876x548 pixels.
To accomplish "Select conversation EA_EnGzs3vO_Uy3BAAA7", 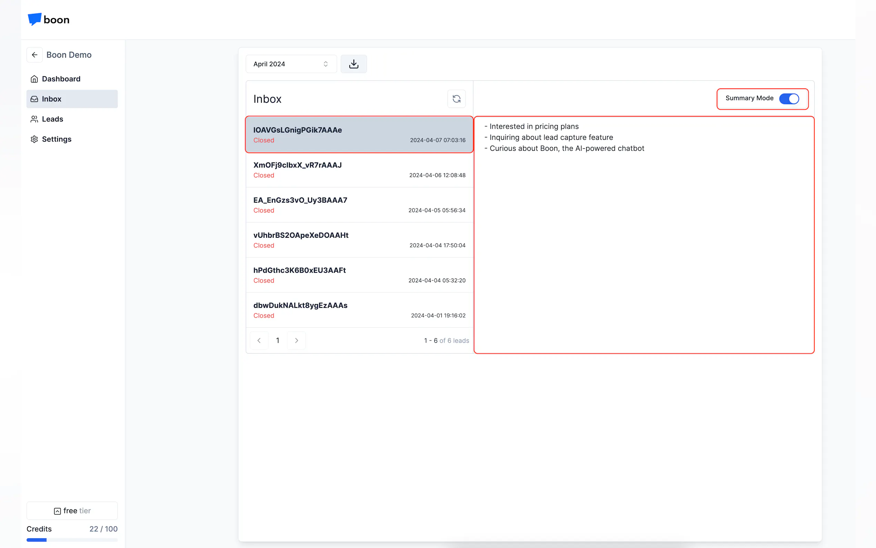I will coord(359,205).
